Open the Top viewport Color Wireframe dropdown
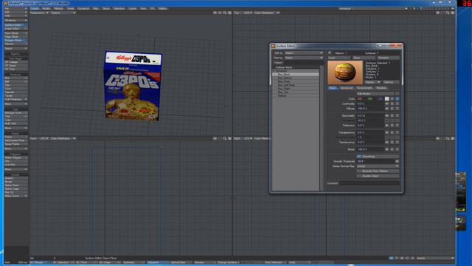Image resolution: width=472 pixels, height=266 pixels. pos(267,13)
